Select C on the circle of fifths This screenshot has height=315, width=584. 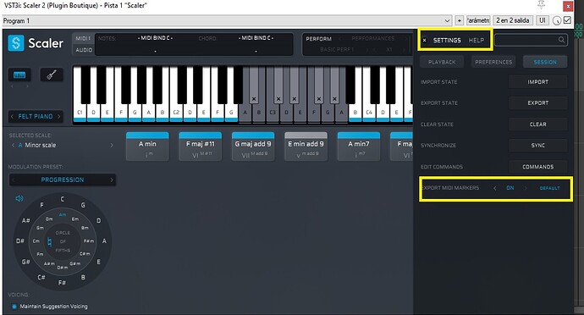pyautogui.click(x=62, y=199)
